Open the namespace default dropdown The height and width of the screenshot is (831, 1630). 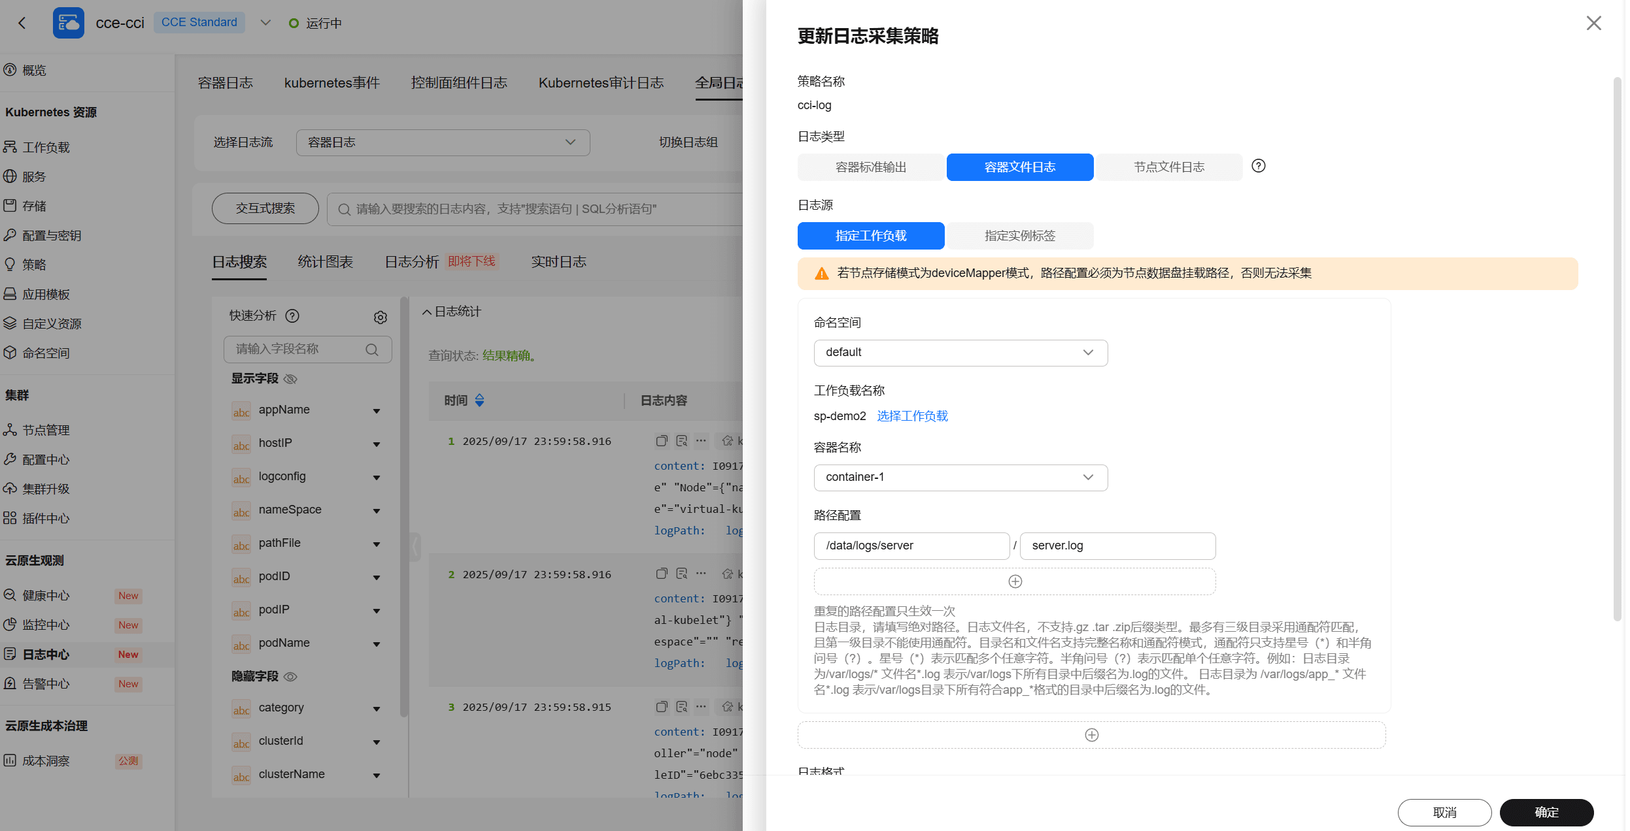(x=960, y=353)
